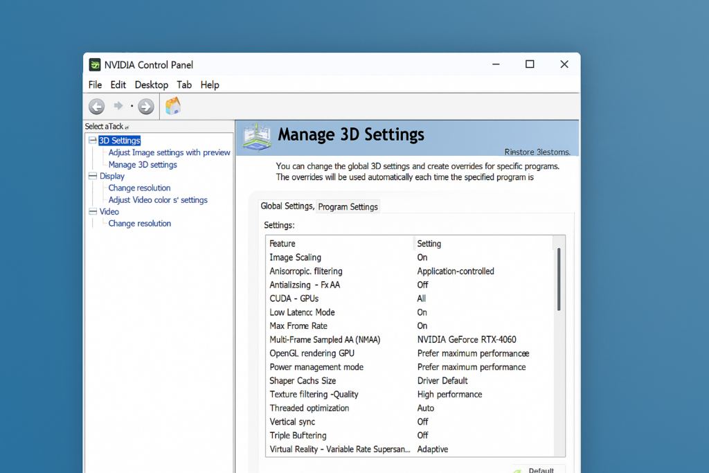Select the Power management mode row
The image size is (709, 473).
pyautogui.click(x=409, y=367)
